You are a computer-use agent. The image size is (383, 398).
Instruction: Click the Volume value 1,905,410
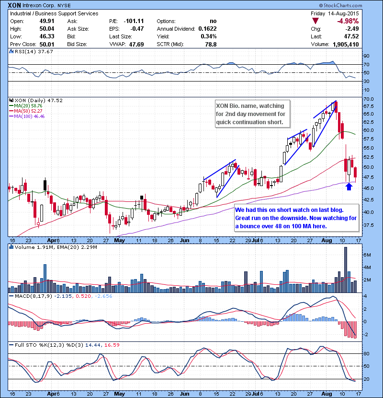pos(346,45)
